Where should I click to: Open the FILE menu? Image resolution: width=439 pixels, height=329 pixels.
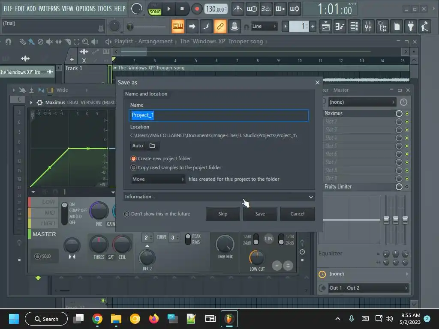[8, 9]
